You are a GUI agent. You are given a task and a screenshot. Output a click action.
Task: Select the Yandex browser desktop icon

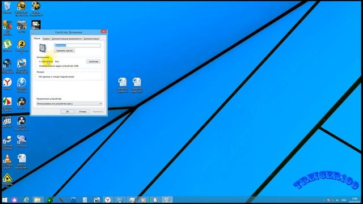(7, 84)
